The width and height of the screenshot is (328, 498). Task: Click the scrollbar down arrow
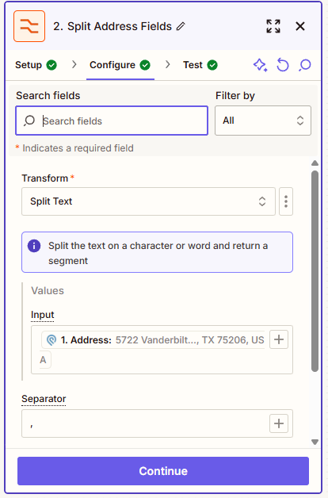pyautogui.click(x=315, y=442)
